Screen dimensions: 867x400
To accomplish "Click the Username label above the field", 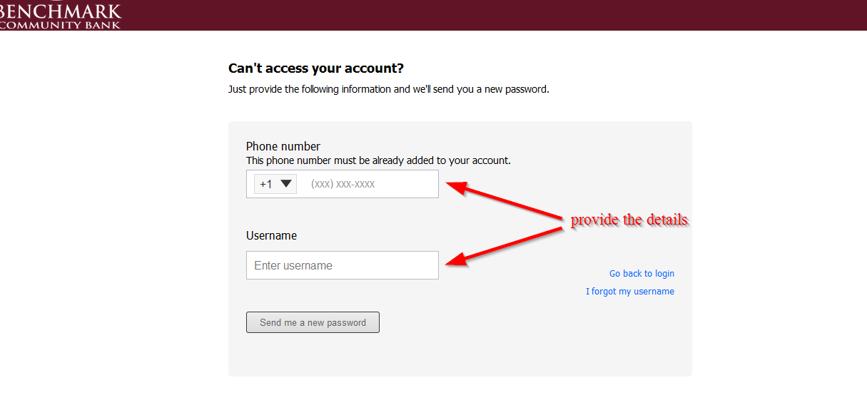I will pos(271,235).
